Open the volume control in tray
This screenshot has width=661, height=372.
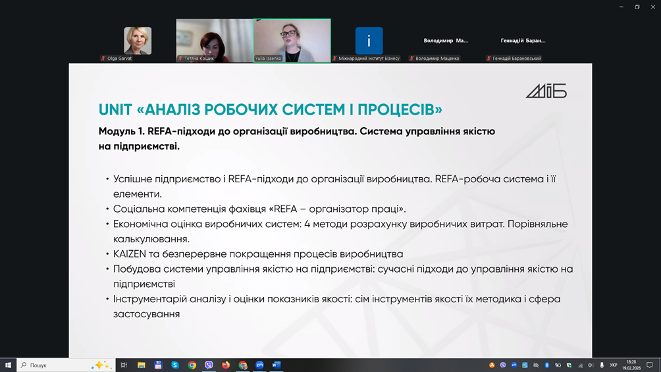pos(591,365)
